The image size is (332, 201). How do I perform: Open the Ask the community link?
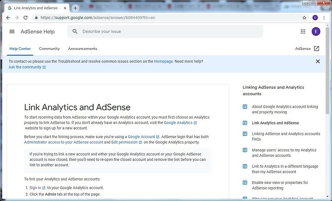click(x=27, y=67)
